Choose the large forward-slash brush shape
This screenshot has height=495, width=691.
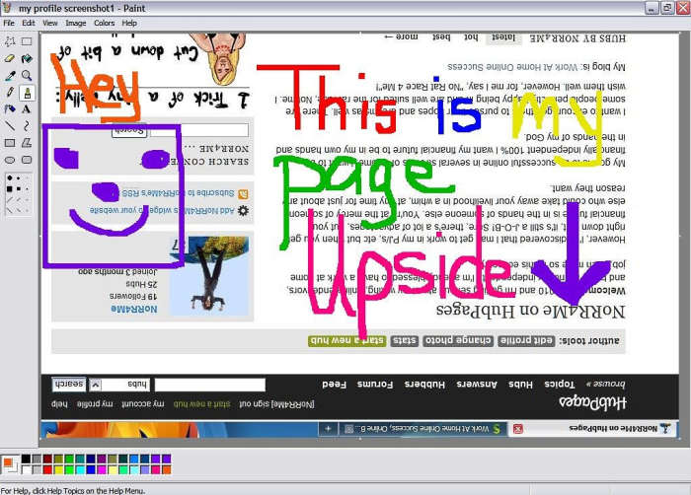9,200
